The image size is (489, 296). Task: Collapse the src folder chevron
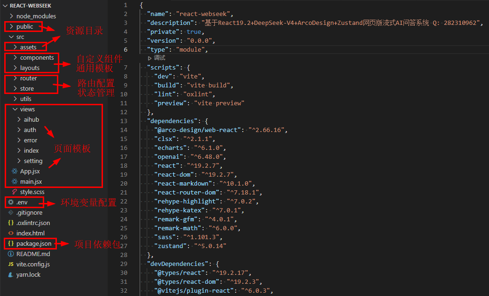[x=12, y=37]
